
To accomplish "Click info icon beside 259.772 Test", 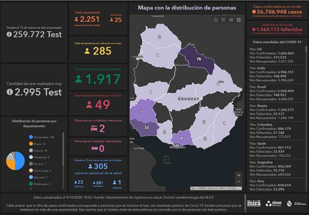I will tap(9, 34).
